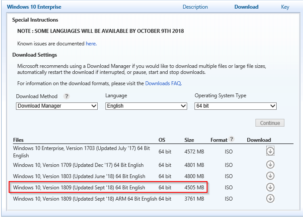Click the Files column header
The height and width of the screenshot is (217, 303).
18,140
